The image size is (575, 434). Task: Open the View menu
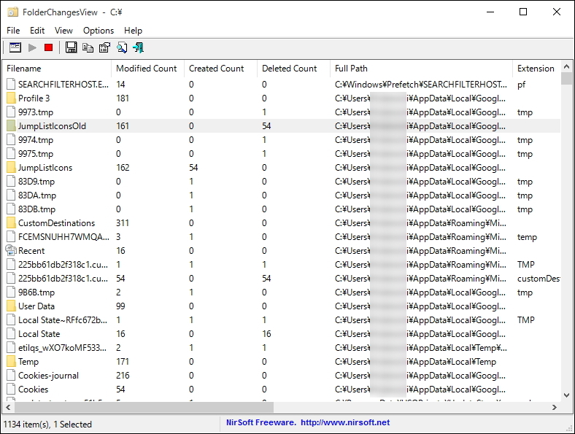pyautogui.click(x=63, y=31)
